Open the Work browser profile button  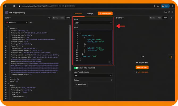165,6
